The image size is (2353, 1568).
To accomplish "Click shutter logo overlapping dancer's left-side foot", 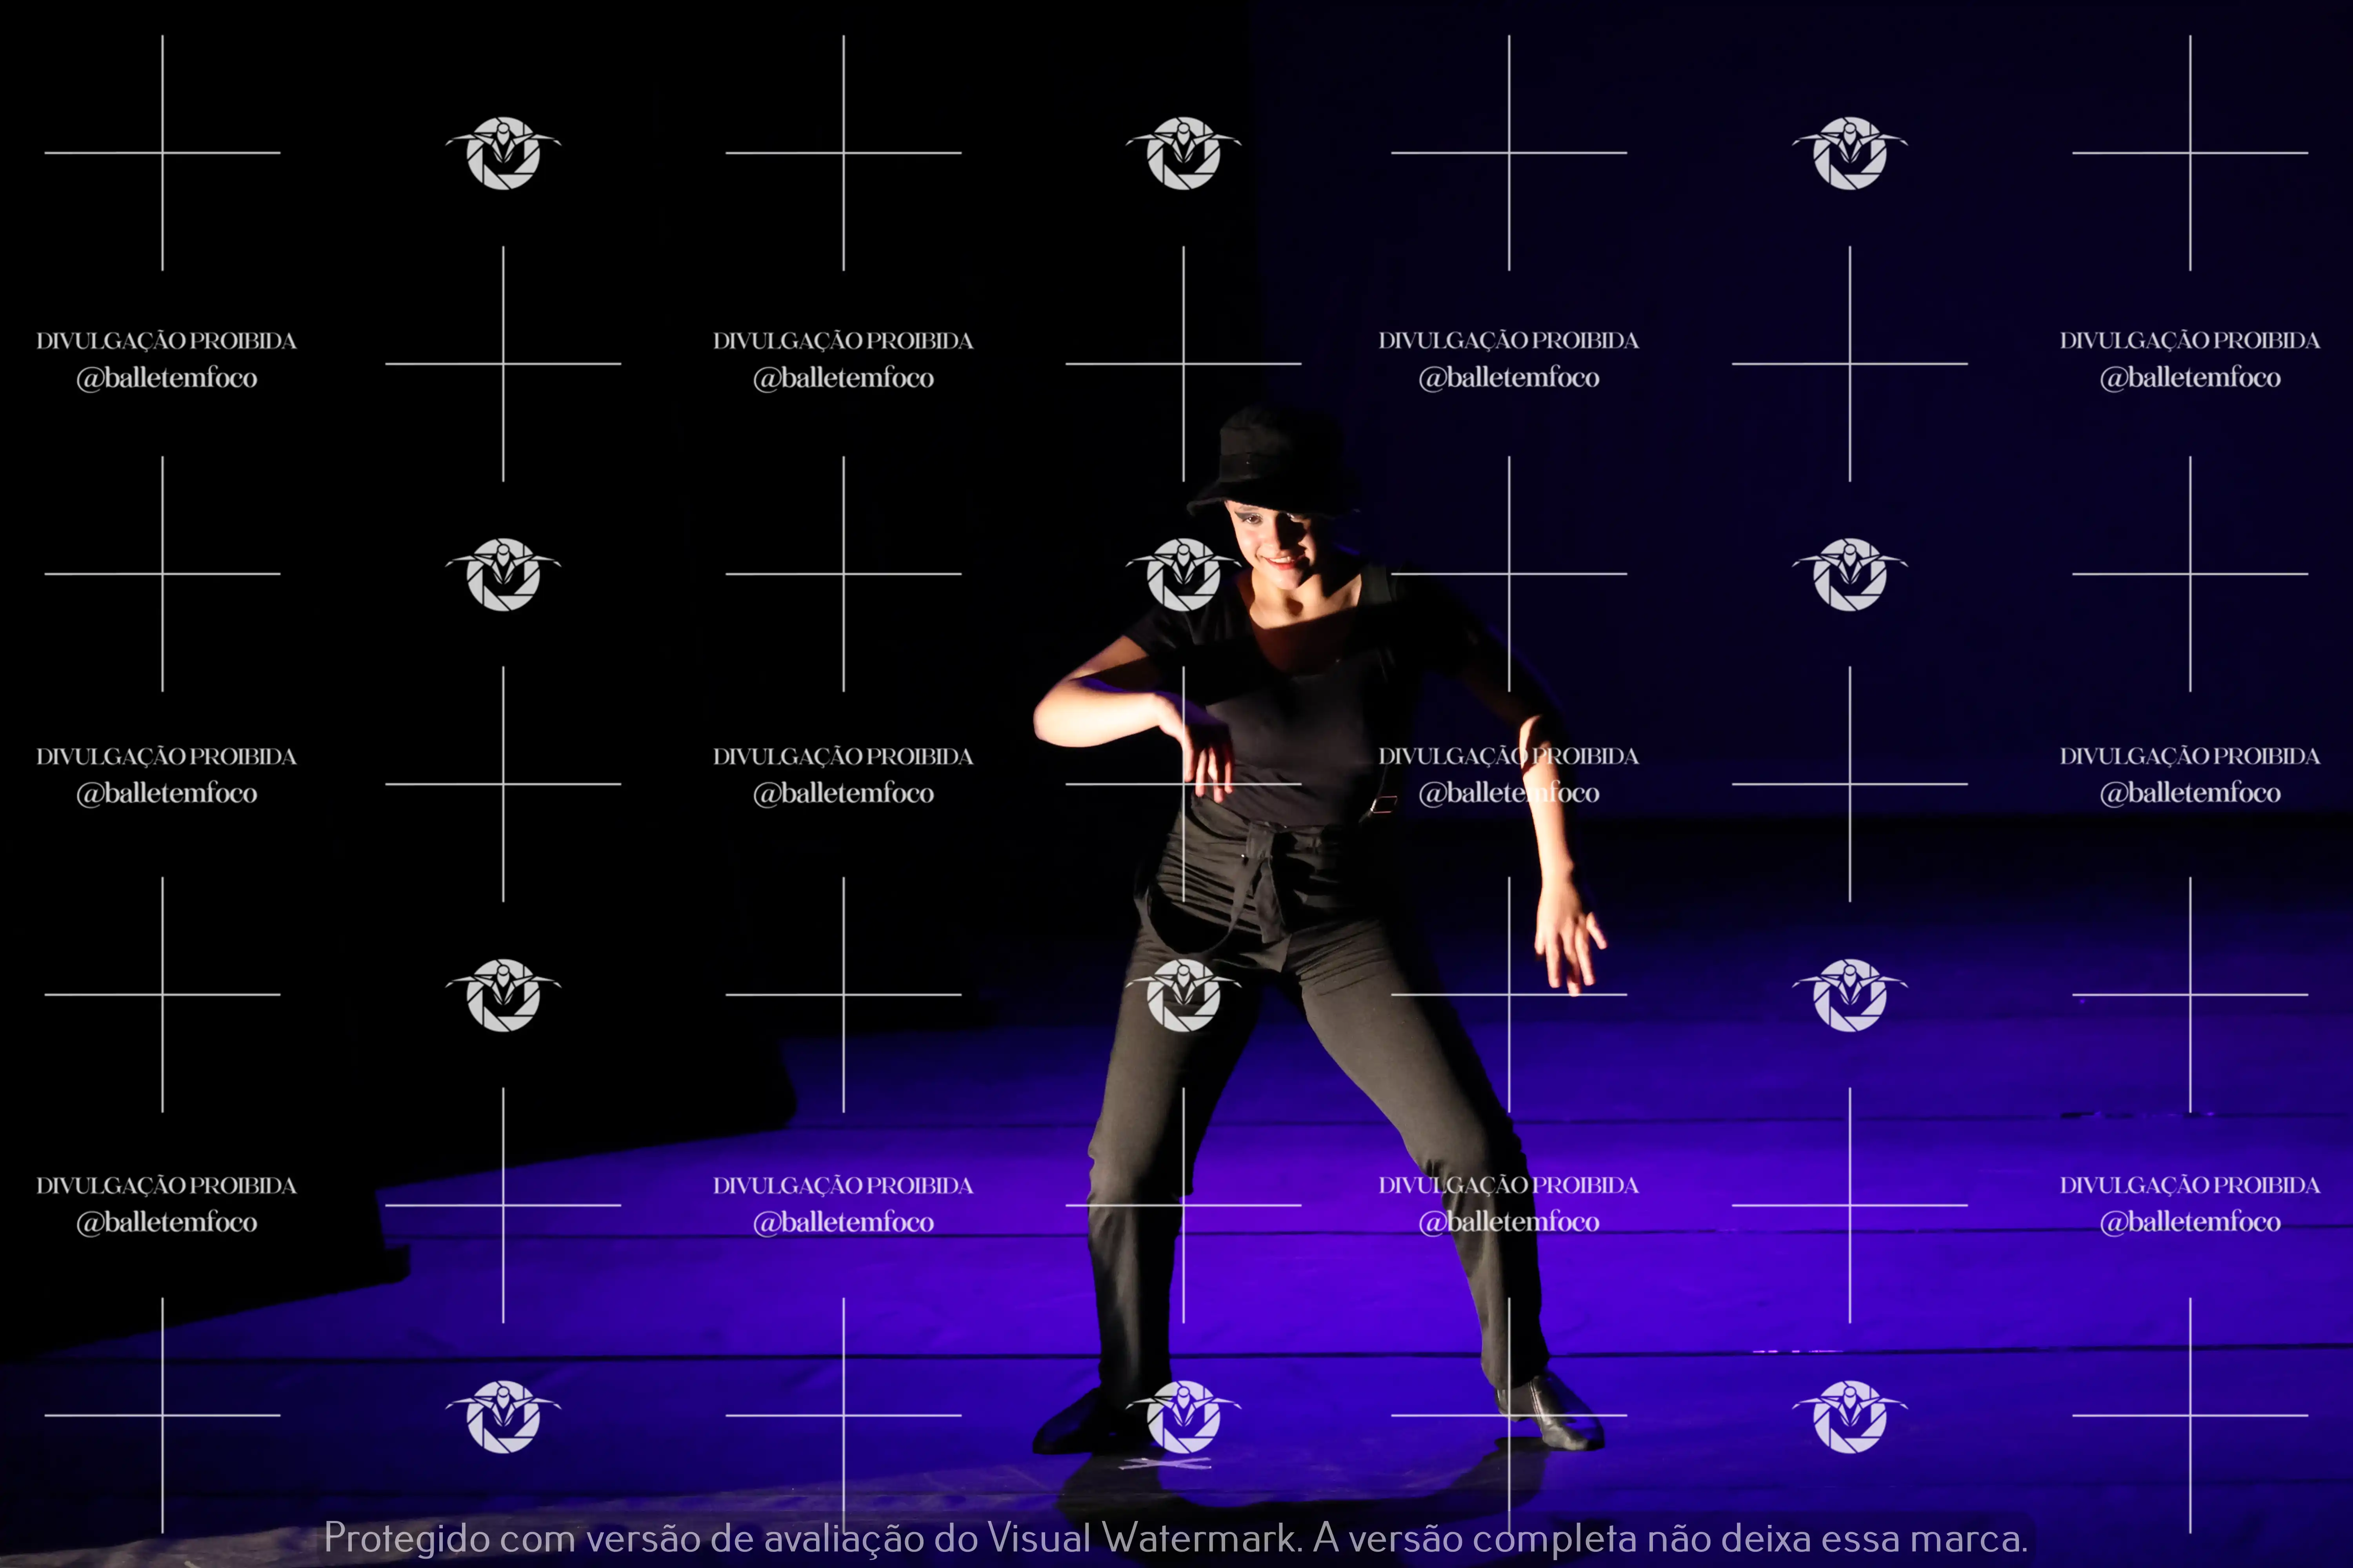I will 1184,1416.
